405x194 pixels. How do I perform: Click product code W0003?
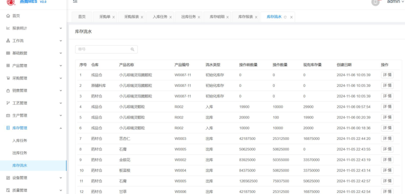pyautogui.click(x=180, y=139)
